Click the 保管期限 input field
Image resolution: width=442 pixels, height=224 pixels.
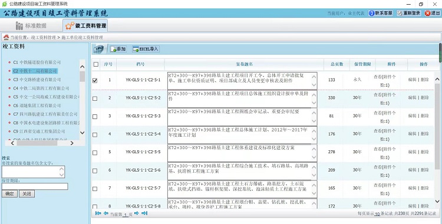click(x=35, y=186)
